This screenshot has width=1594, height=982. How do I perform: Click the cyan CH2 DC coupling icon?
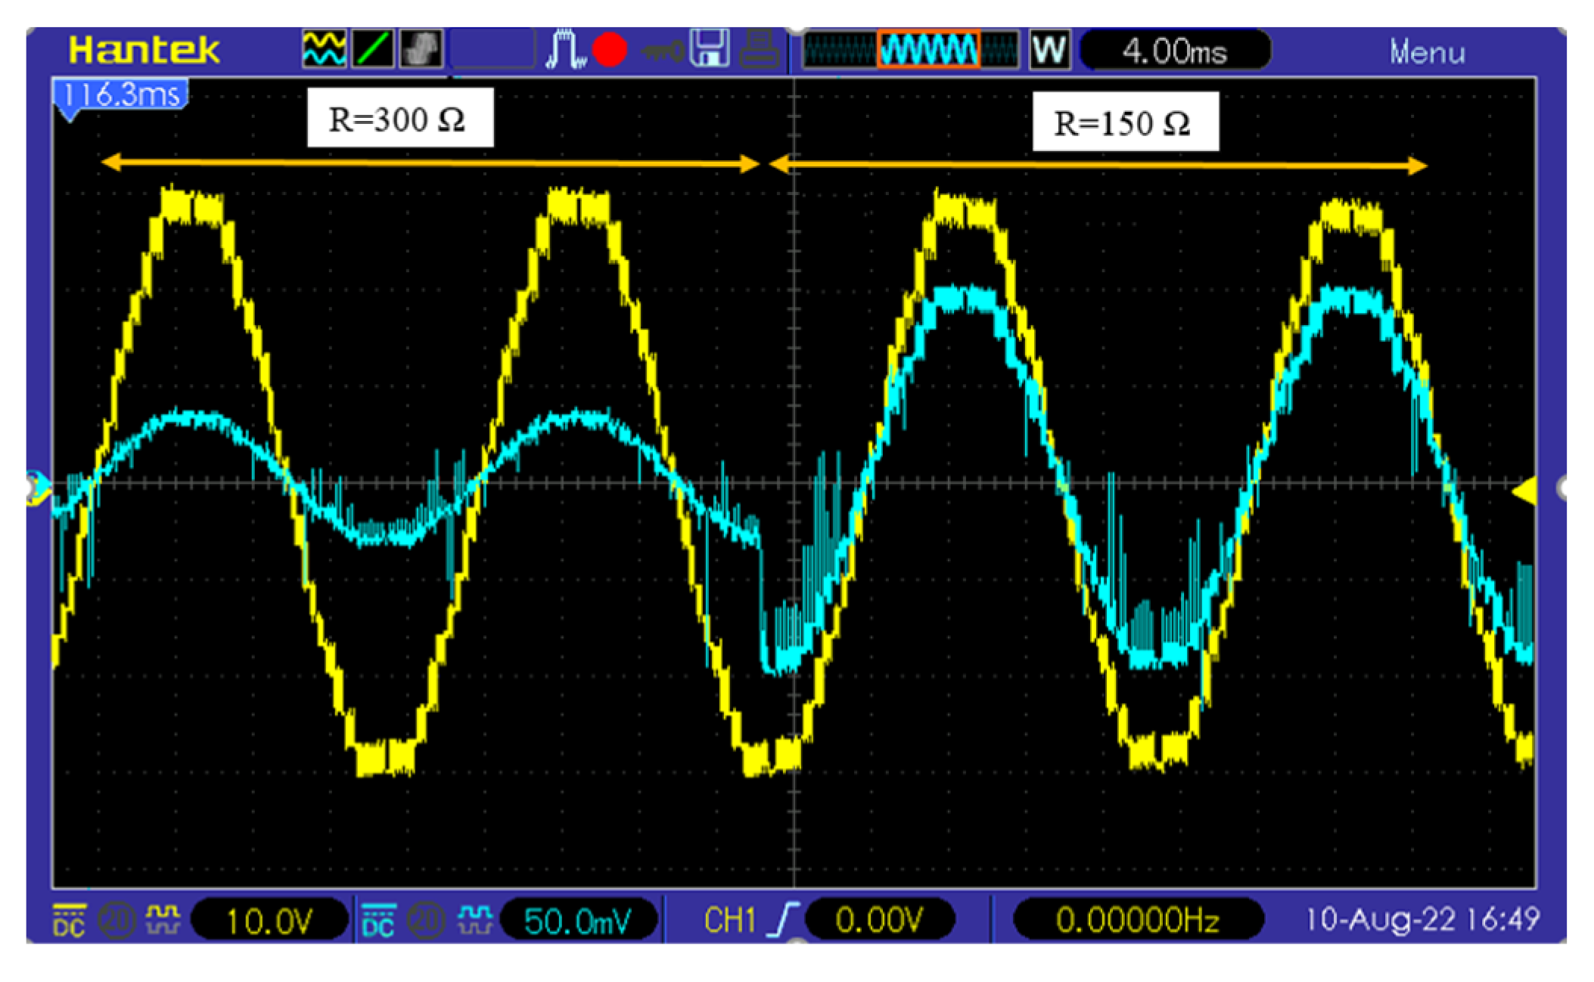[378, 920]
